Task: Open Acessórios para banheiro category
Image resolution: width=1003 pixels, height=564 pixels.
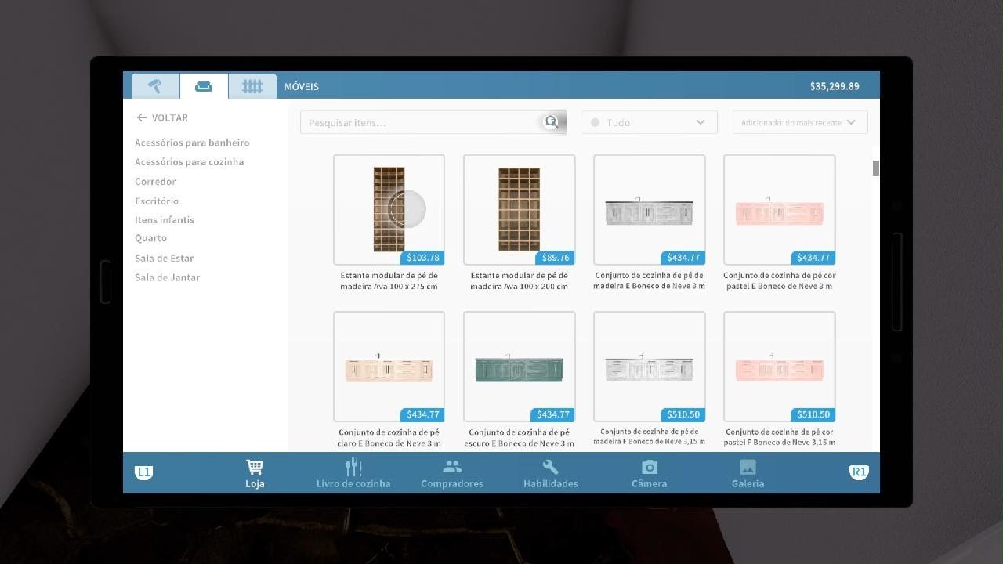Action: click(192, 143)
